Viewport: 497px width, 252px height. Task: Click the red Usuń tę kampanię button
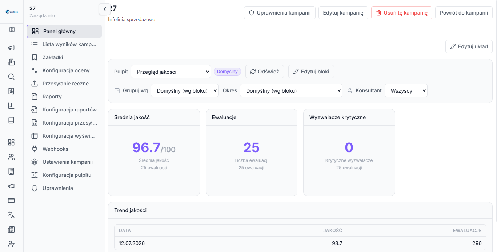pyautogui.click(x=401, y=13)
